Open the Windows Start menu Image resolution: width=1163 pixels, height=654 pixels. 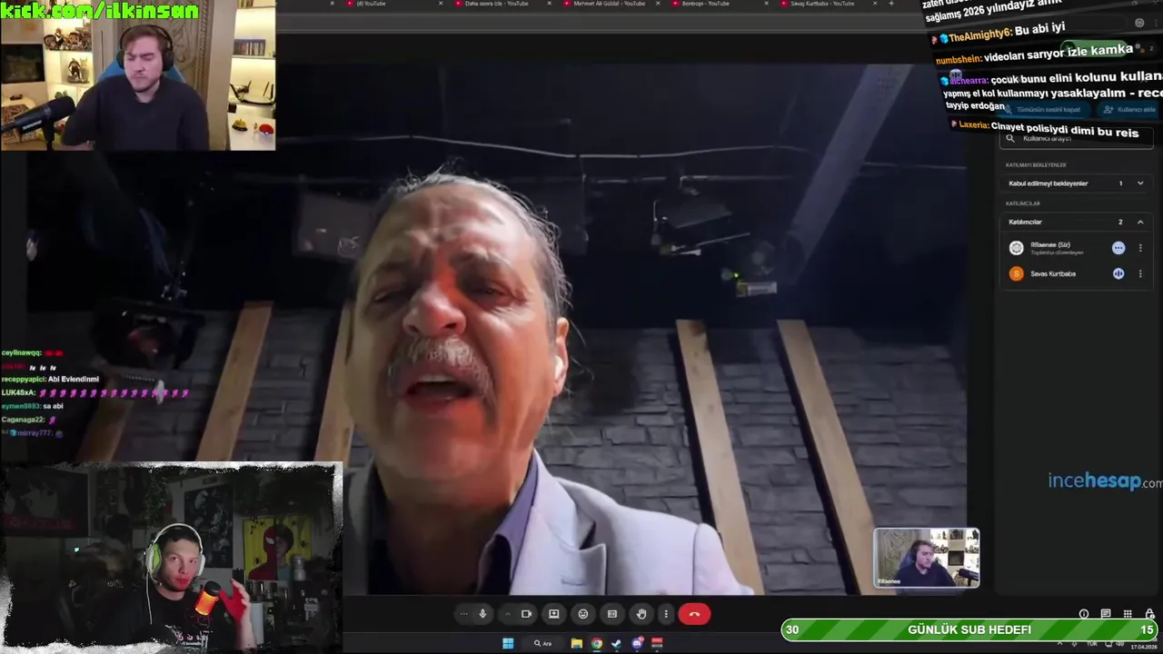(508, 643)
